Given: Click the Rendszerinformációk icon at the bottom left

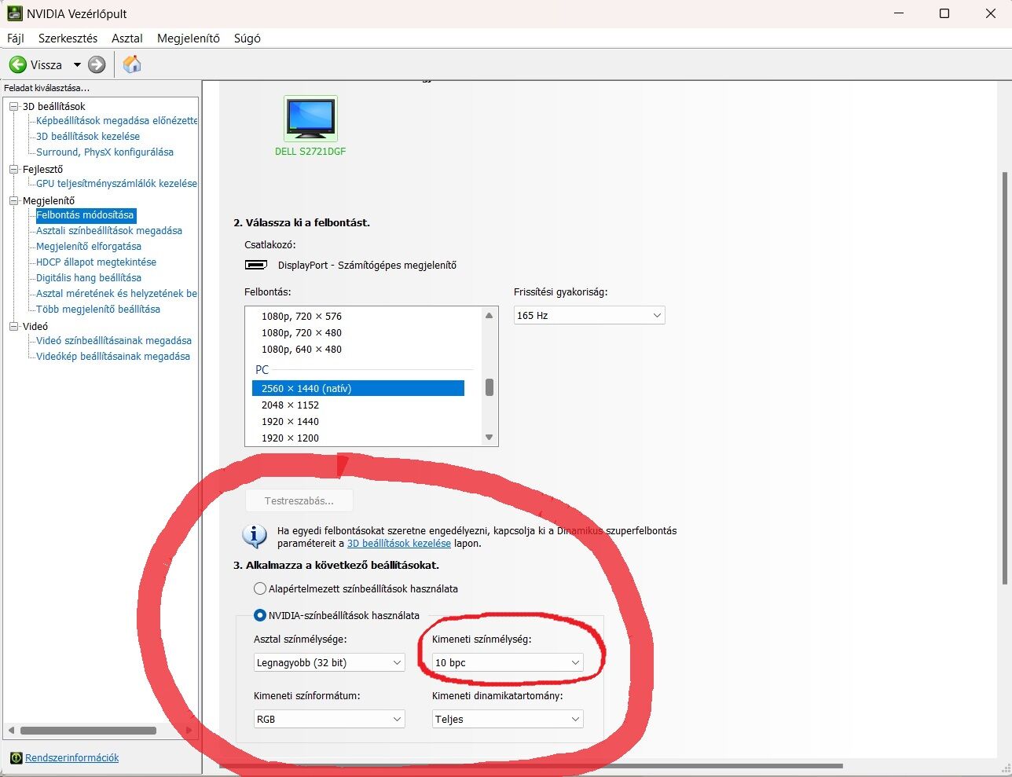Looking at the screenshot, I should pyautogui.click(x=16, y=758).
